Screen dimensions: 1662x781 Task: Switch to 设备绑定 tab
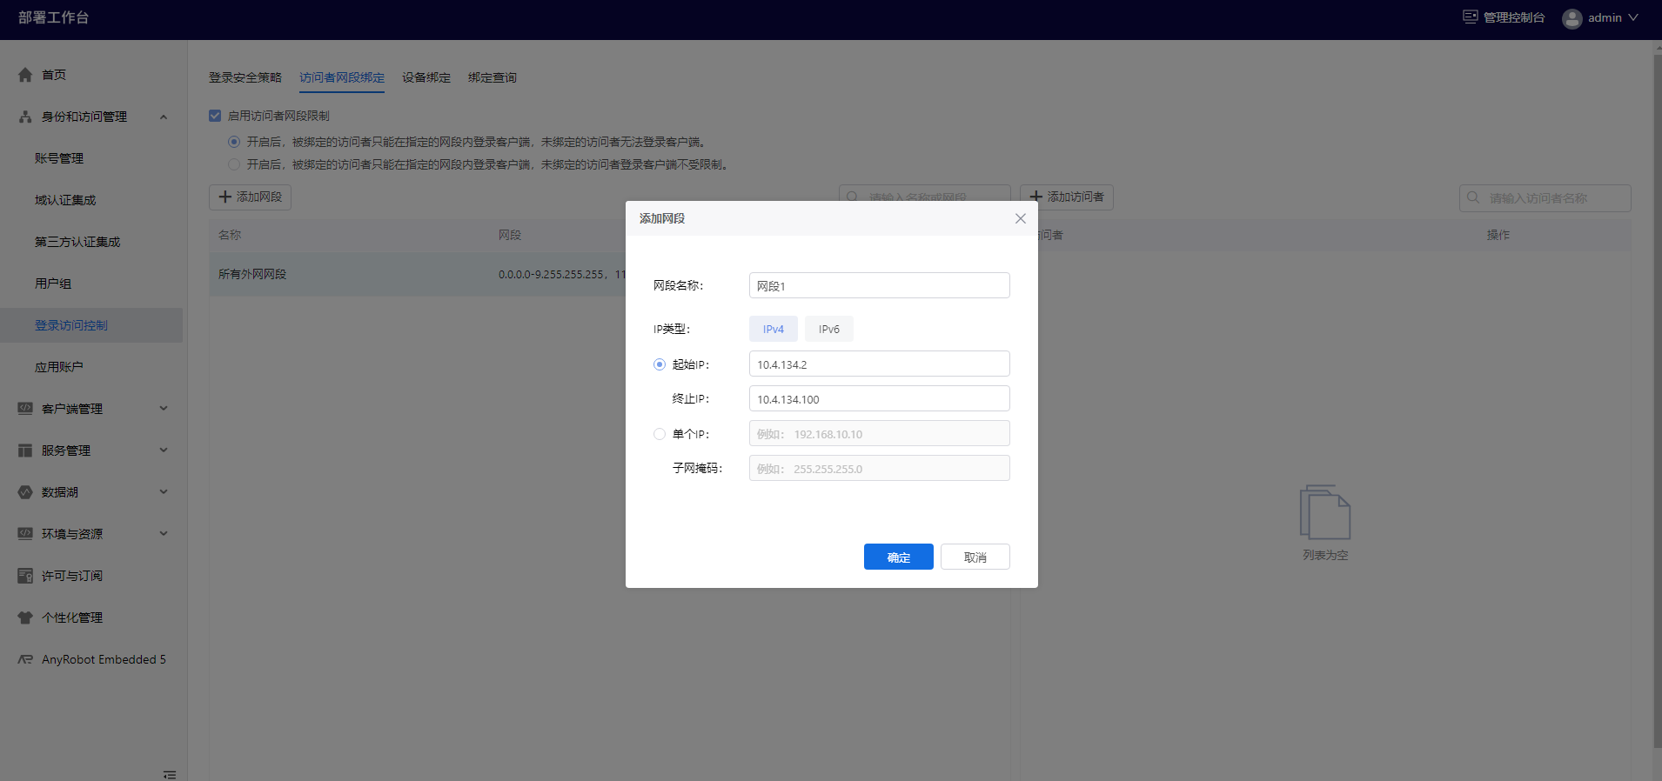(426, 77)
